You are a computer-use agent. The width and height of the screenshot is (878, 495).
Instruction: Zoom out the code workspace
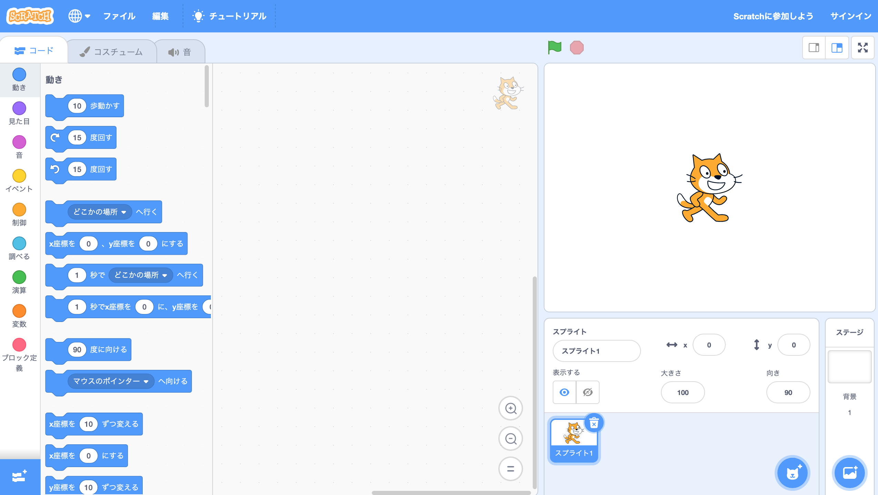click(511, 439)
